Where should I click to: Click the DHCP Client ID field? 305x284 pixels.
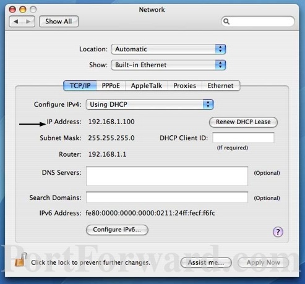tap(243, 138)
